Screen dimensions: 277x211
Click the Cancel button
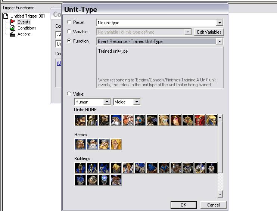point(214,205)
